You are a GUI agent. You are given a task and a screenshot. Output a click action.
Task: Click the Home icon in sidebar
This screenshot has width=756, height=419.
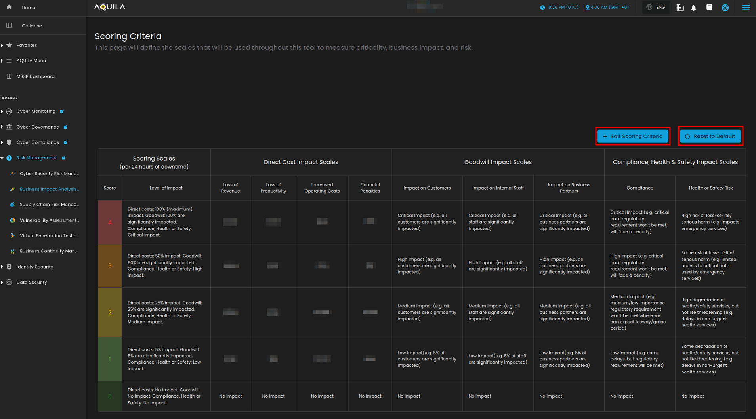9,8
